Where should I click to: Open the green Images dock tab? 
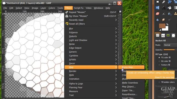(168, 35)
